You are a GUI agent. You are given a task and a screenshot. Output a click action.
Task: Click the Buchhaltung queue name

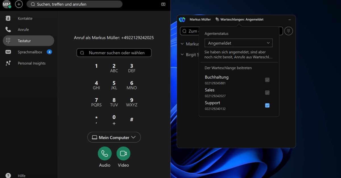pos(217,77)
